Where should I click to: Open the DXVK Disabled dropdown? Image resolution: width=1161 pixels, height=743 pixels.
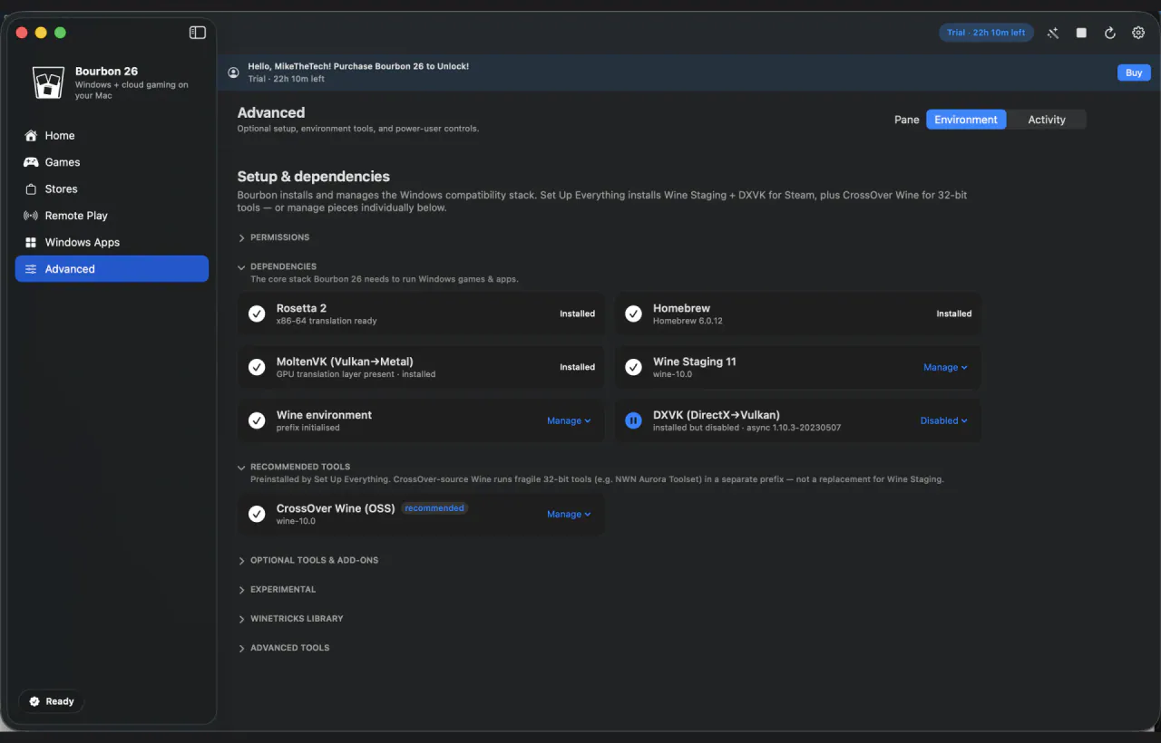click(943, 420)
